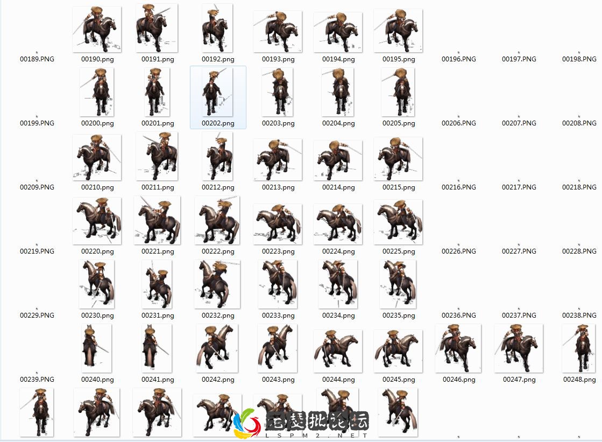Pick the 00213.png thumbnail
The image size is (602, 442).
pyautogui.click(x=278, y=160)
